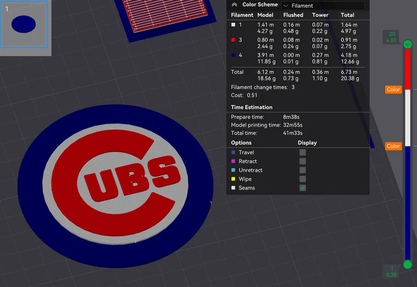Viewport: 417px width, 287px height.
Task: Click the Model column header
Action: [x=265, y=15]
